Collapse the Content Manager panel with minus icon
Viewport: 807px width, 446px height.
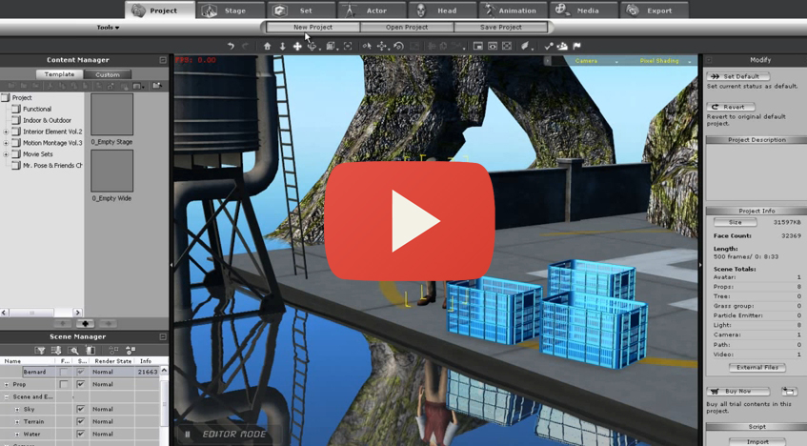(x=163, y=60)
